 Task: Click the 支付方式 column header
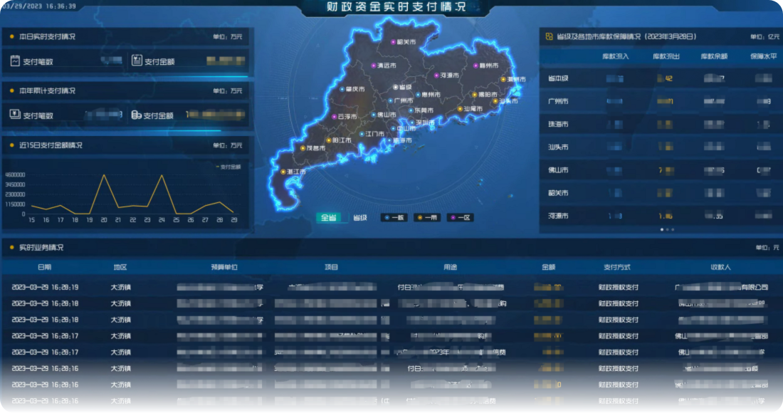[x=617, y=268]
